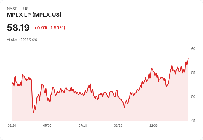Click the +0.91(+1.59%) change value

[50, 28]
